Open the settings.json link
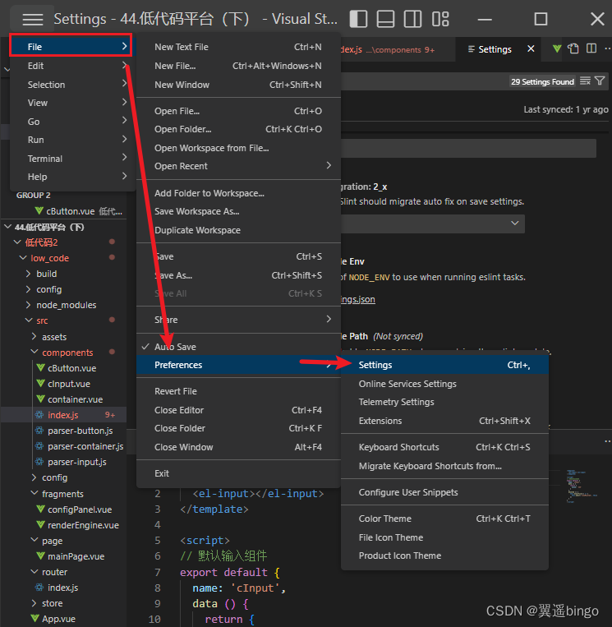612x627 pixels. pyautogui.click(x=358, y=299)
